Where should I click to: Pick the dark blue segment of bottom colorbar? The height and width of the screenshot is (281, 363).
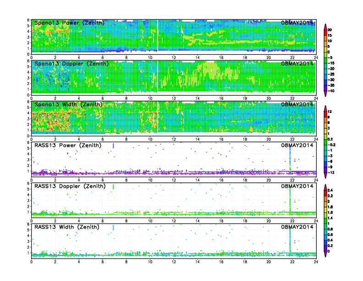click(x=325, y=243)
